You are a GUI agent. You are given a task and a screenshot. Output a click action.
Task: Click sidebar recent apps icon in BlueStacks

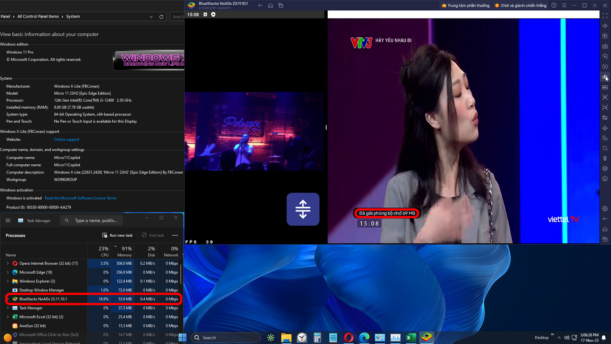point(605,239)
